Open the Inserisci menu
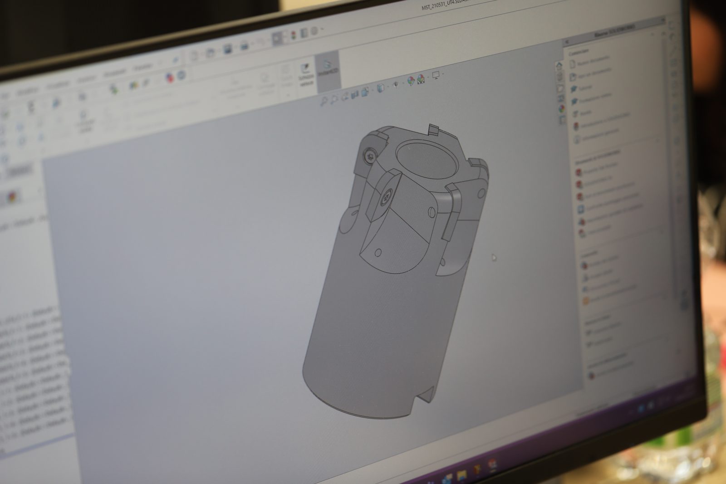This screenshot has width=726, height=484. pyautogui.click(x=86, y=79)
